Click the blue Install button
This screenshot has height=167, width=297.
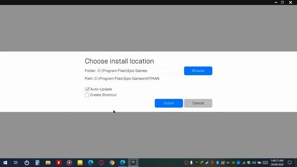tap(169, 103)
